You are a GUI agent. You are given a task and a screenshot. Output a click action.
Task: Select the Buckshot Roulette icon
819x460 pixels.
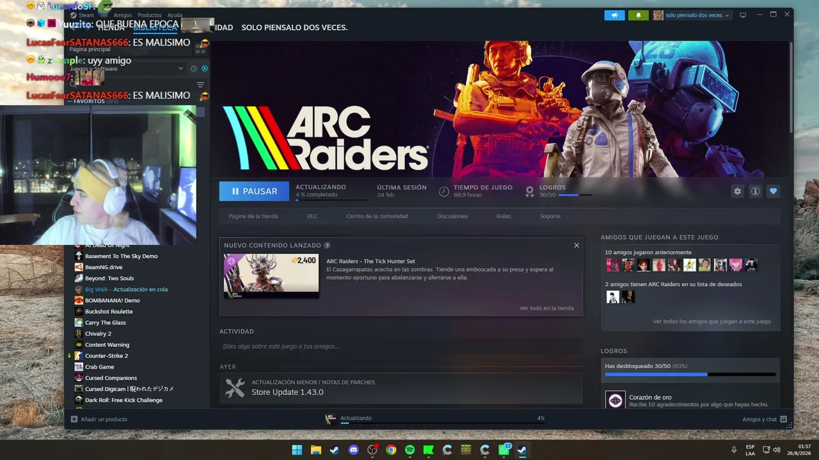coord(79,312)
